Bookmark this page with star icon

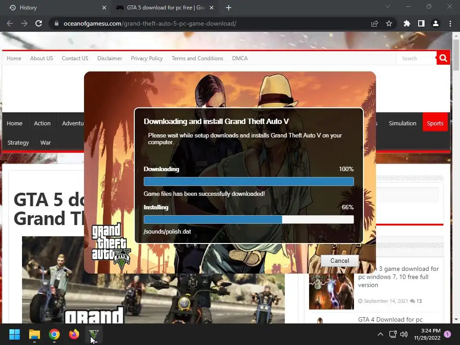389,23
